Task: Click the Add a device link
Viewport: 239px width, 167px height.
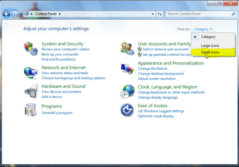Action: click(x=52, y=97)
